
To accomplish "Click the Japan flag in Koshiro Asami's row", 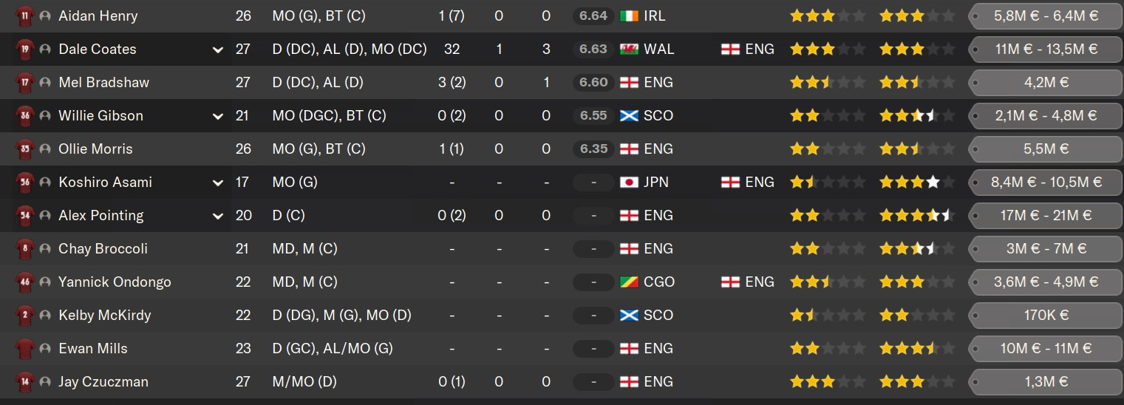I will [x=628, y=182].
